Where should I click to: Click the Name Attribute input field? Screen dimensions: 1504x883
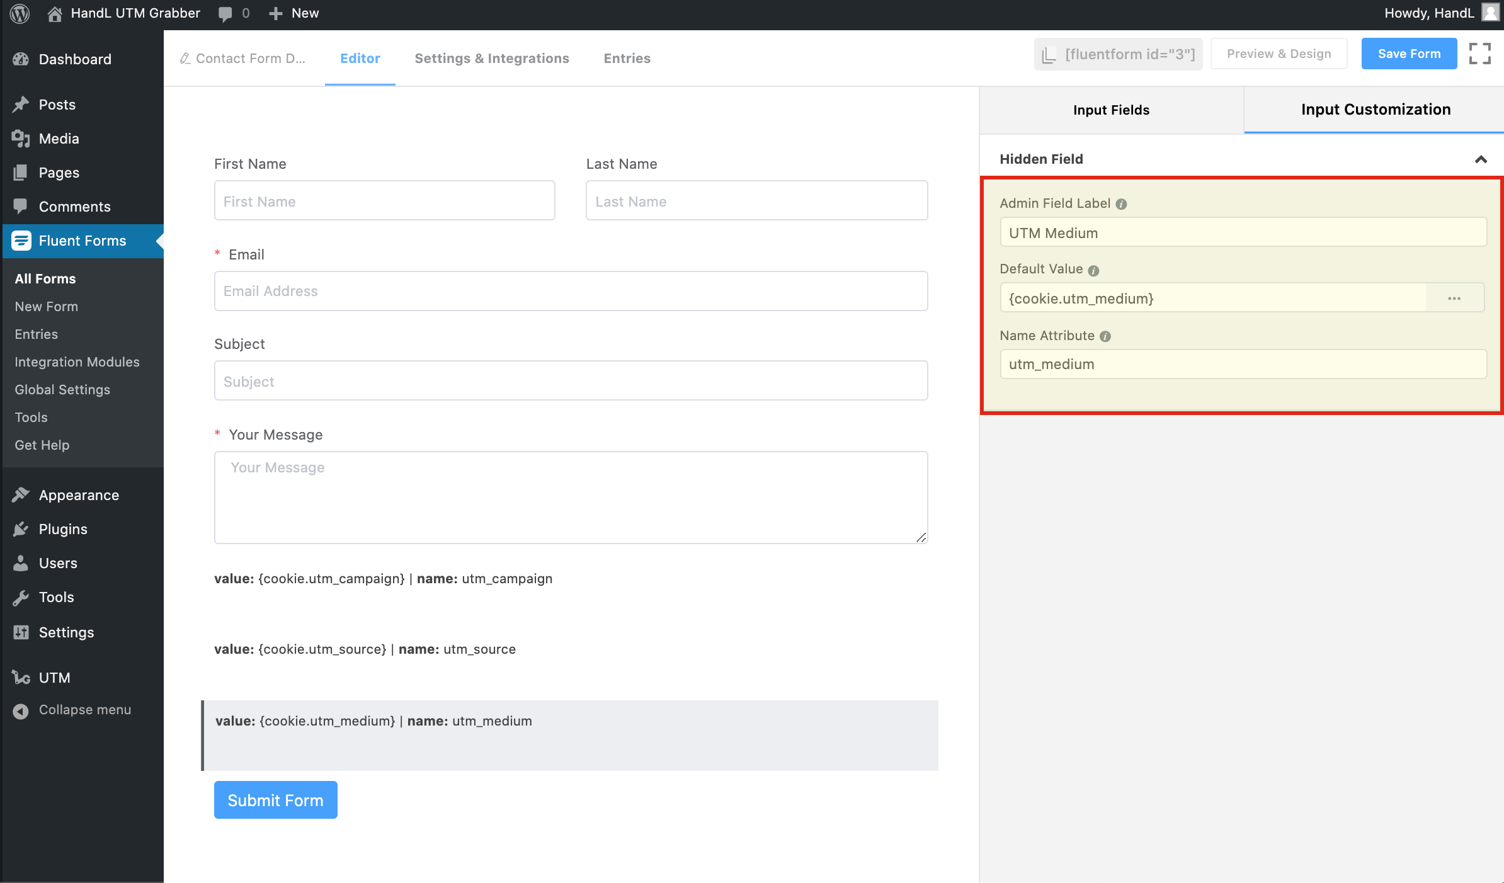[x=1243, y=365]
